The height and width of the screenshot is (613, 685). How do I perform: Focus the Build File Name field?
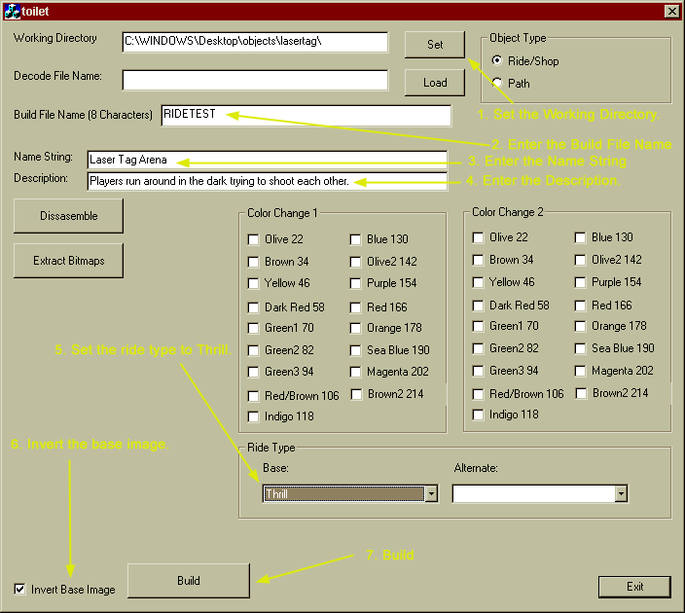click(x=306, y=116)
